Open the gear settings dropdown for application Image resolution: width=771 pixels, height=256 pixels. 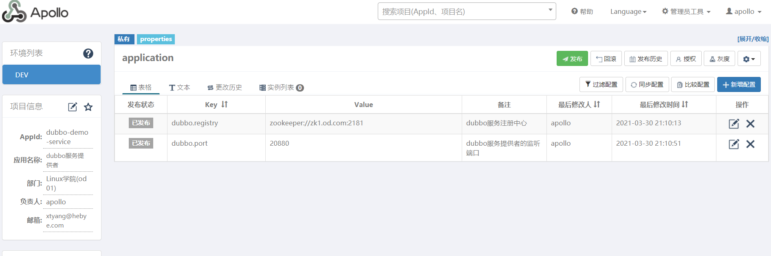749,59
